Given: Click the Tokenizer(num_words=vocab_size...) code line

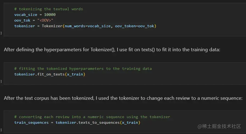Looking at the screenshot, I should click(x=85, y=26).
